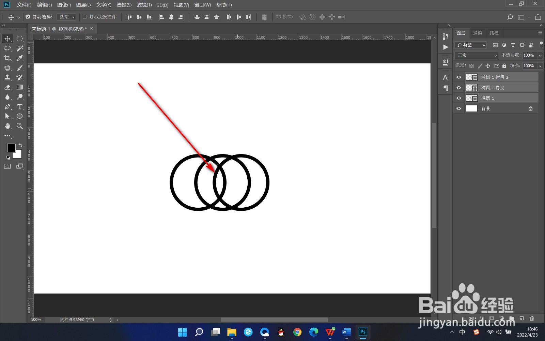Select the Clone Stamp tool
The height and width of the screenshot is (341, 545).
(x=7, y=77)
